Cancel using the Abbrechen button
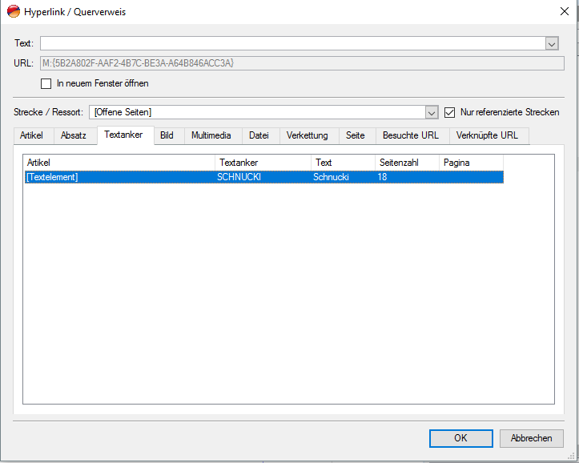The image size is (579, 463). (x=532, y=438)
